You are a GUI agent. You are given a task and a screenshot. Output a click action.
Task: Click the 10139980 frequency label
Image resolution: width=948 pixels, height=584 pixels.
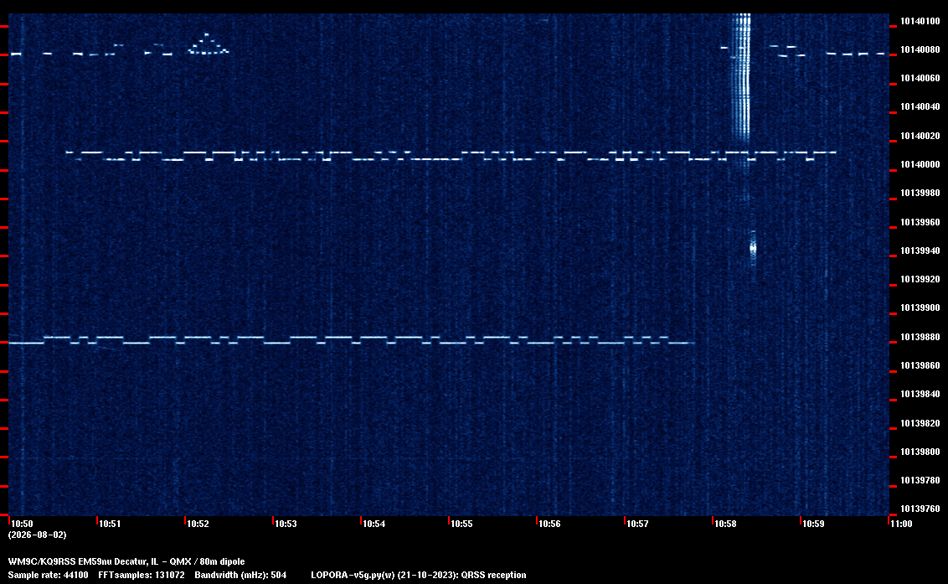920,193
